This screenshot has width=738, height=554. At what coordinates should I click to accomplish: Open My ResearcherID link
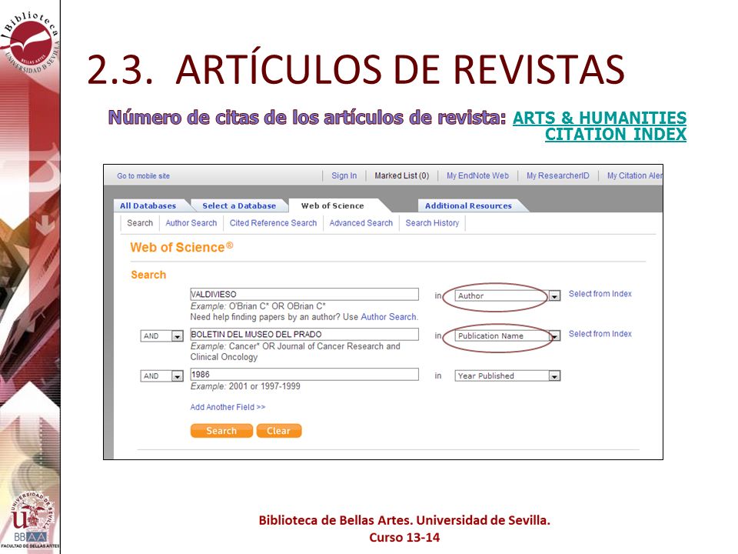pyautogui.click(x=557, y=175)
